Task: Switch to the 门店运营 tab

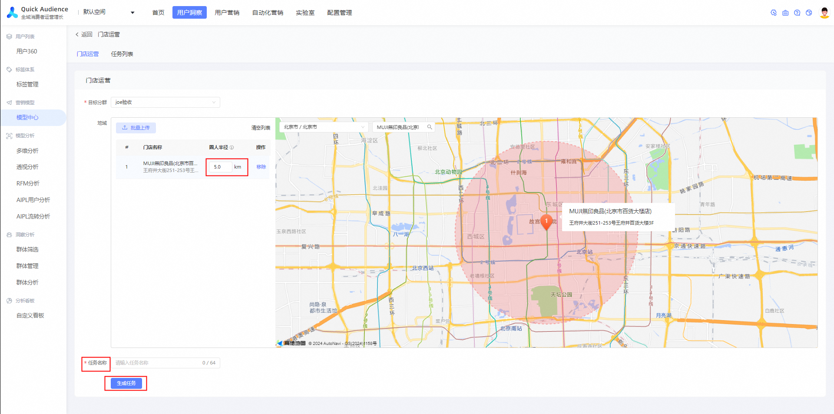Action: coord(88,54)
